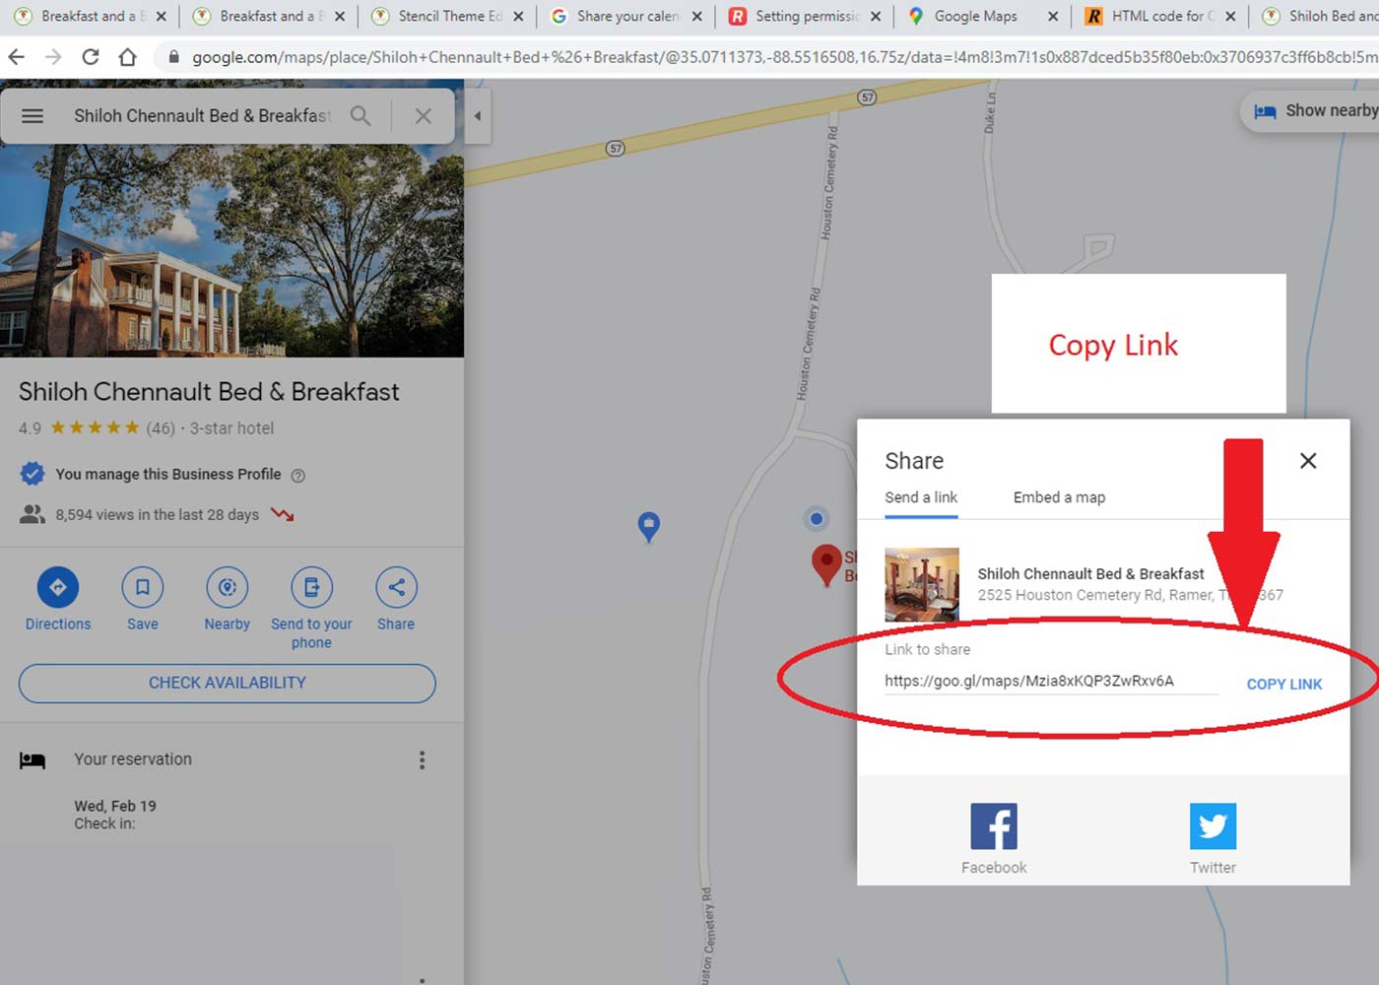
Task: Click Wed, Feb 19 check-in date
Action: pos(115,806)
